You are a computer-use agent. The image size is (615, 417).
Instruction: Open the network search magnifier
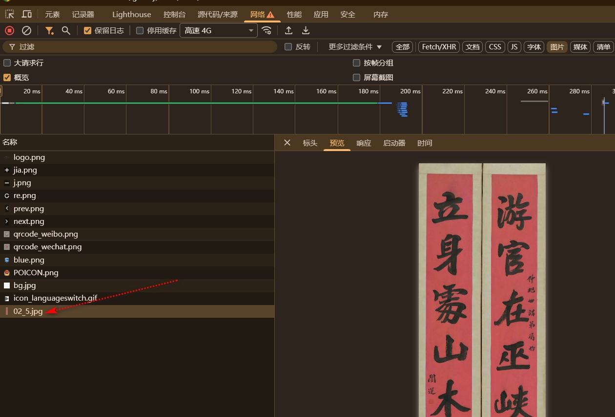66,30
